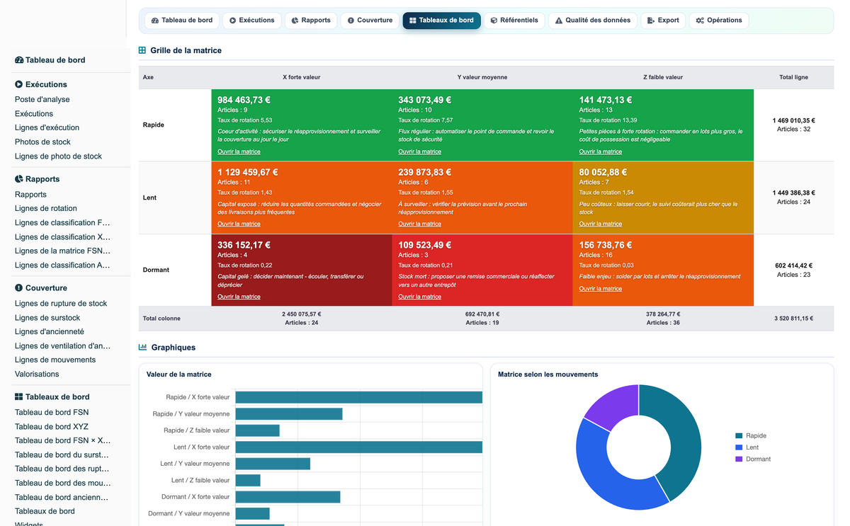Open the Tableau de bord top tab

(182, 21)
